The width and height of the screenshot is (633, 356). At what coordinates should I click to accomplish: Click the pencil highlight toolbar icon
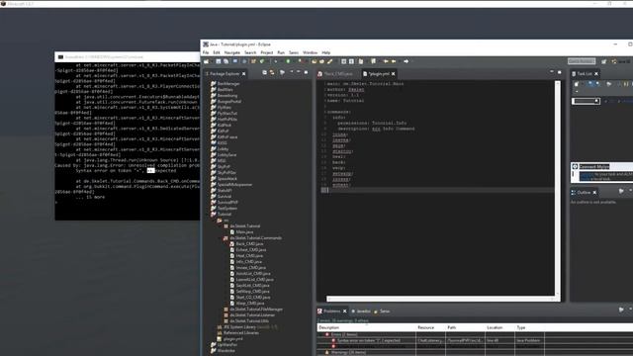[329, 61]
